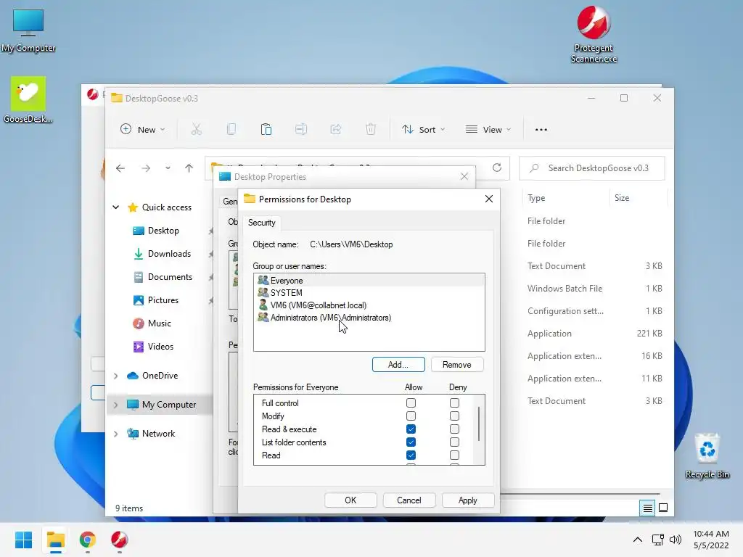
Task: Open the Windows Start button
Action: pyautogui.click(x=23, y=540)
